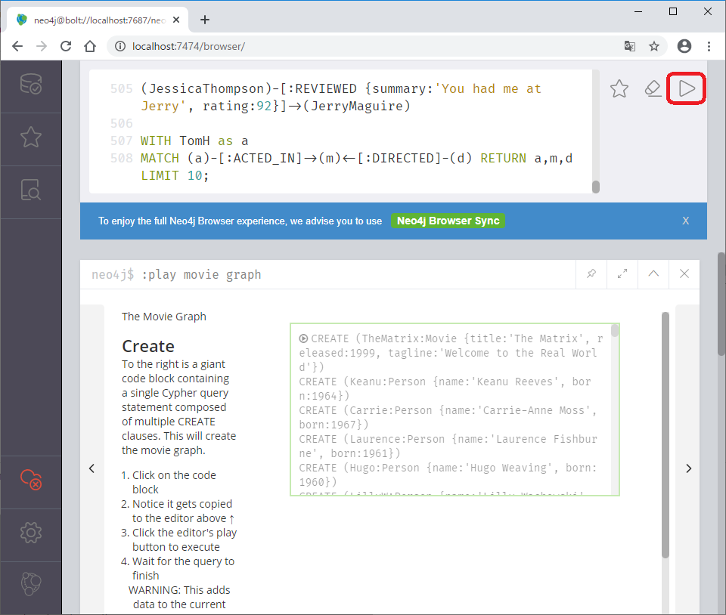Screen dimensions: 726x615
Task: Select the neo4j@bolt://localhost tab
Action: pos(98,20)
